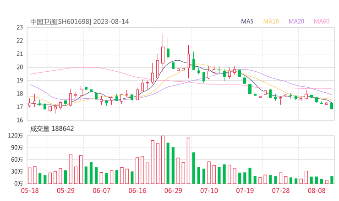Viewport: 339px width, 201px height.
Task: Click the tallest red volume bar reaching 120万
Action: pyautogui.click(x=163, y=160)
